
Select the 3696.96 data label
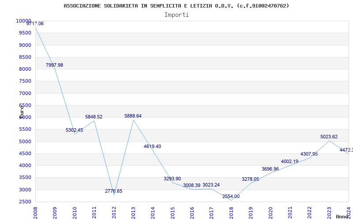[270, 169]
